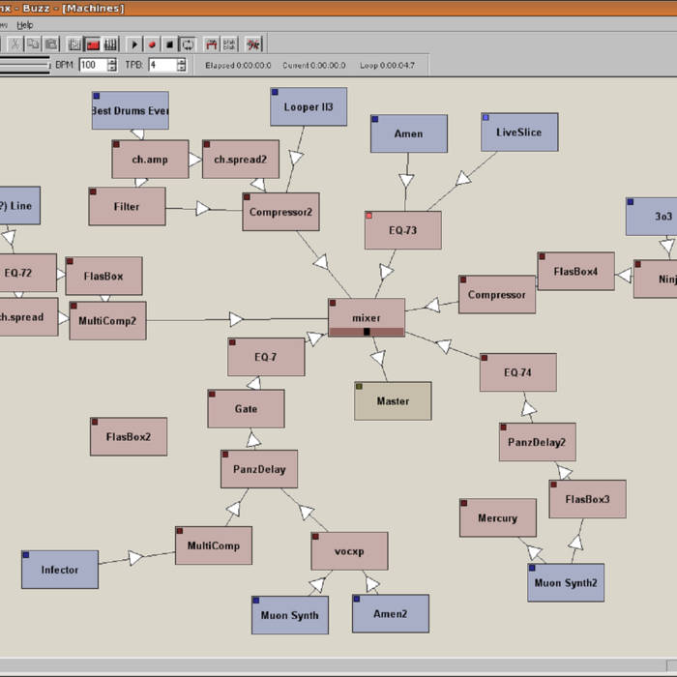This screenshot has height=677, width=677.
Task: Open the Pattern Editor view icon
Action: coord(75,44)
